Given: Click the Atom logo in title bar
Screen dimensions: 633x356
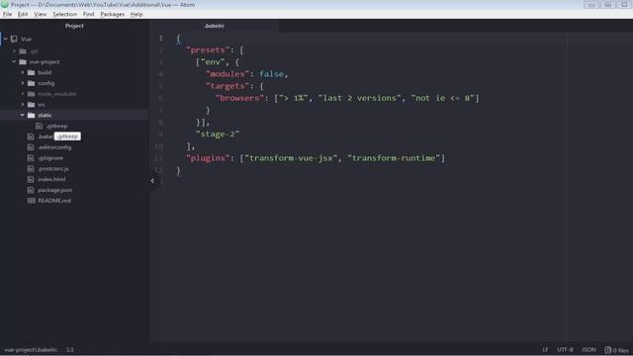Looking at the screenshot, I should [x=5, y=4].
